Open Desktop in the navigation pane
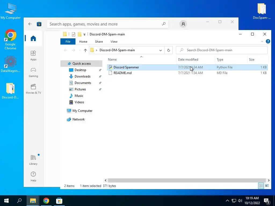275x206 pixels. (x=80, y=70)
